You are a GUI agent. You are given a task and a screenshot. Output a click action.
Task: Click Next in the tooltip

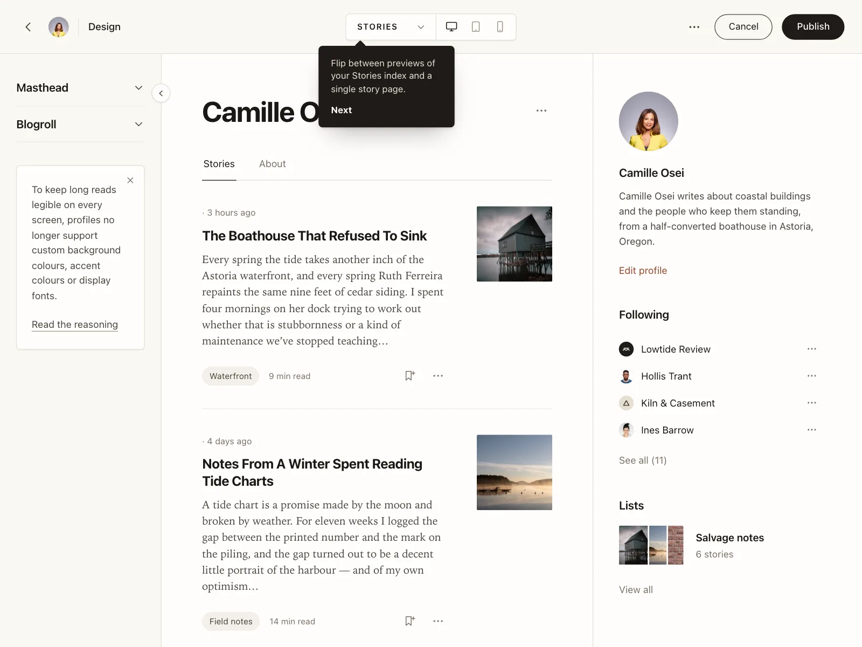342,110
